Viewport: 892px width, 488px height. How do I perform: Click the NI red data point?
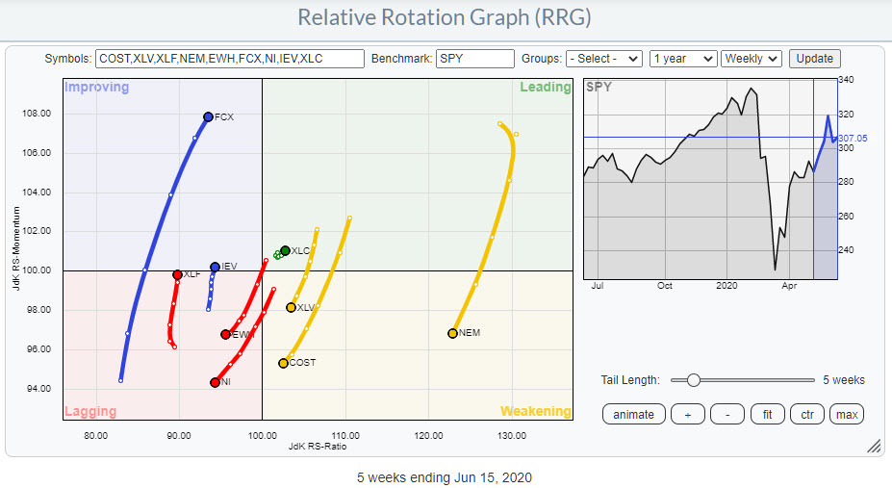pos(215,382)
